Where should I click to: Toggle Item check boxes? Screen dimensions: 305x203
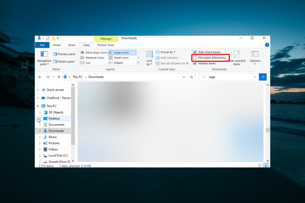[x=207, y=52]
